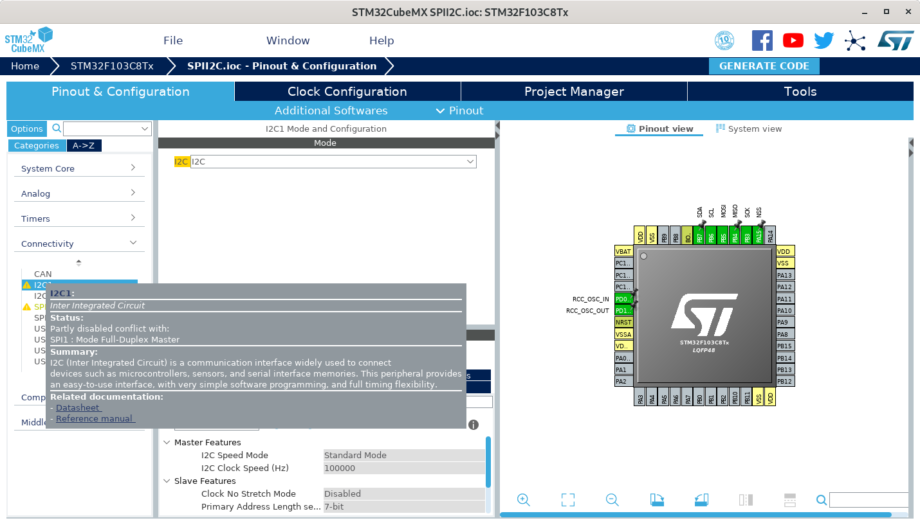
Task: Select the Pinout & Configuration tab
Action: [120, 91]
